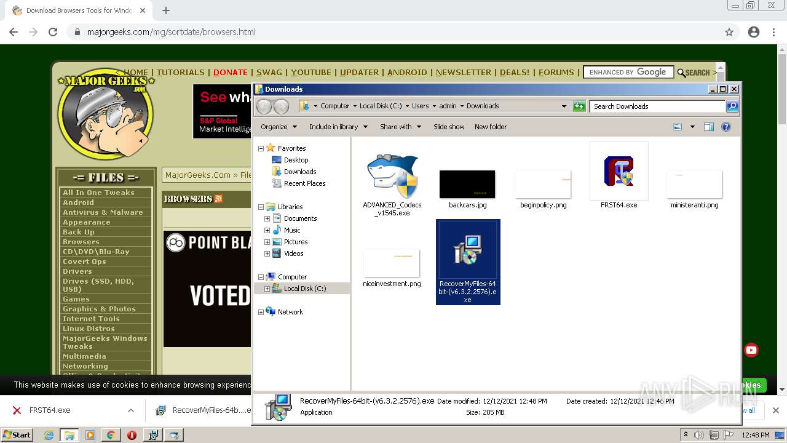Expand Music library node
The width and height of the screenshot is (787, 443).
click(267, 230)
